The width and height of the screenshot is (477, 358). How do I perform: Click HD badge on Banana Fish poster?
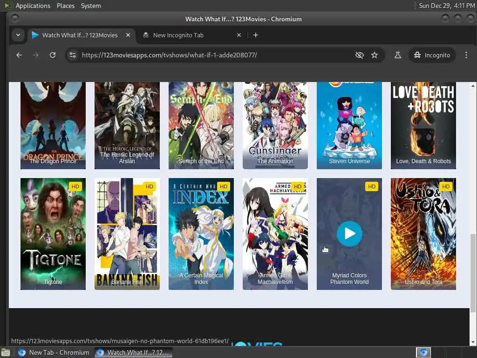coord(150,186)
